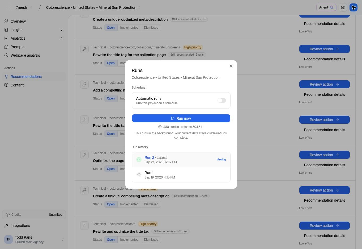Viewport: 362px width, 249px height.
Task: Click the Insights bar chart icon
Action: coord(6,30)
